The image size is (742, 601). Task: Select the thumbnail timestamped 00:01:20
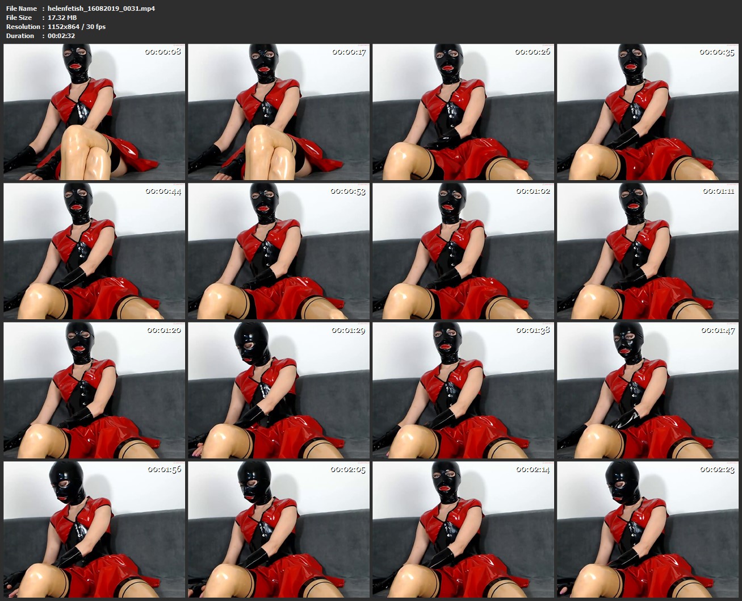click(x=94, y=390)
